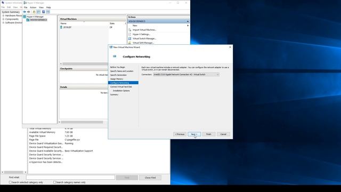This screenshot has width=341, height=192.
Task: Expand Components in System Information tree
Action: pyautogui.click(x=3, y=19)
